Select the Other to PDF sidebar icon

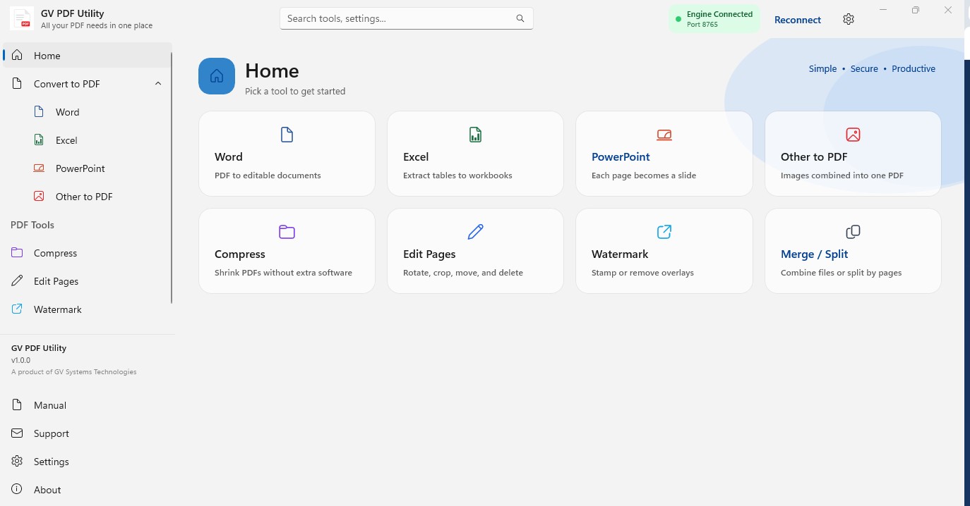click(40, 197)
